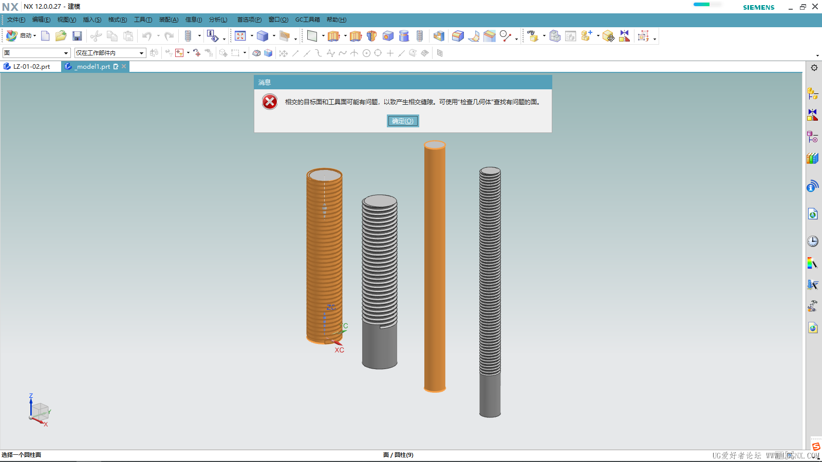Open the 编辑(E) menu
This screenshot has width=822, height=462.
pos(41,20)
